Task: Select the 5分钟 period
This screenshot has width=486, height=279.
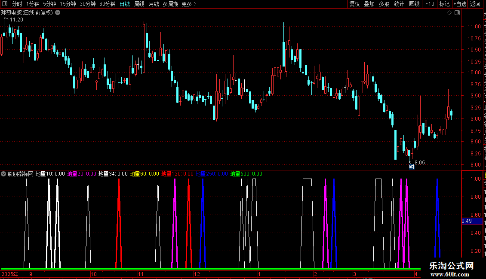Action: pos(49,4)
